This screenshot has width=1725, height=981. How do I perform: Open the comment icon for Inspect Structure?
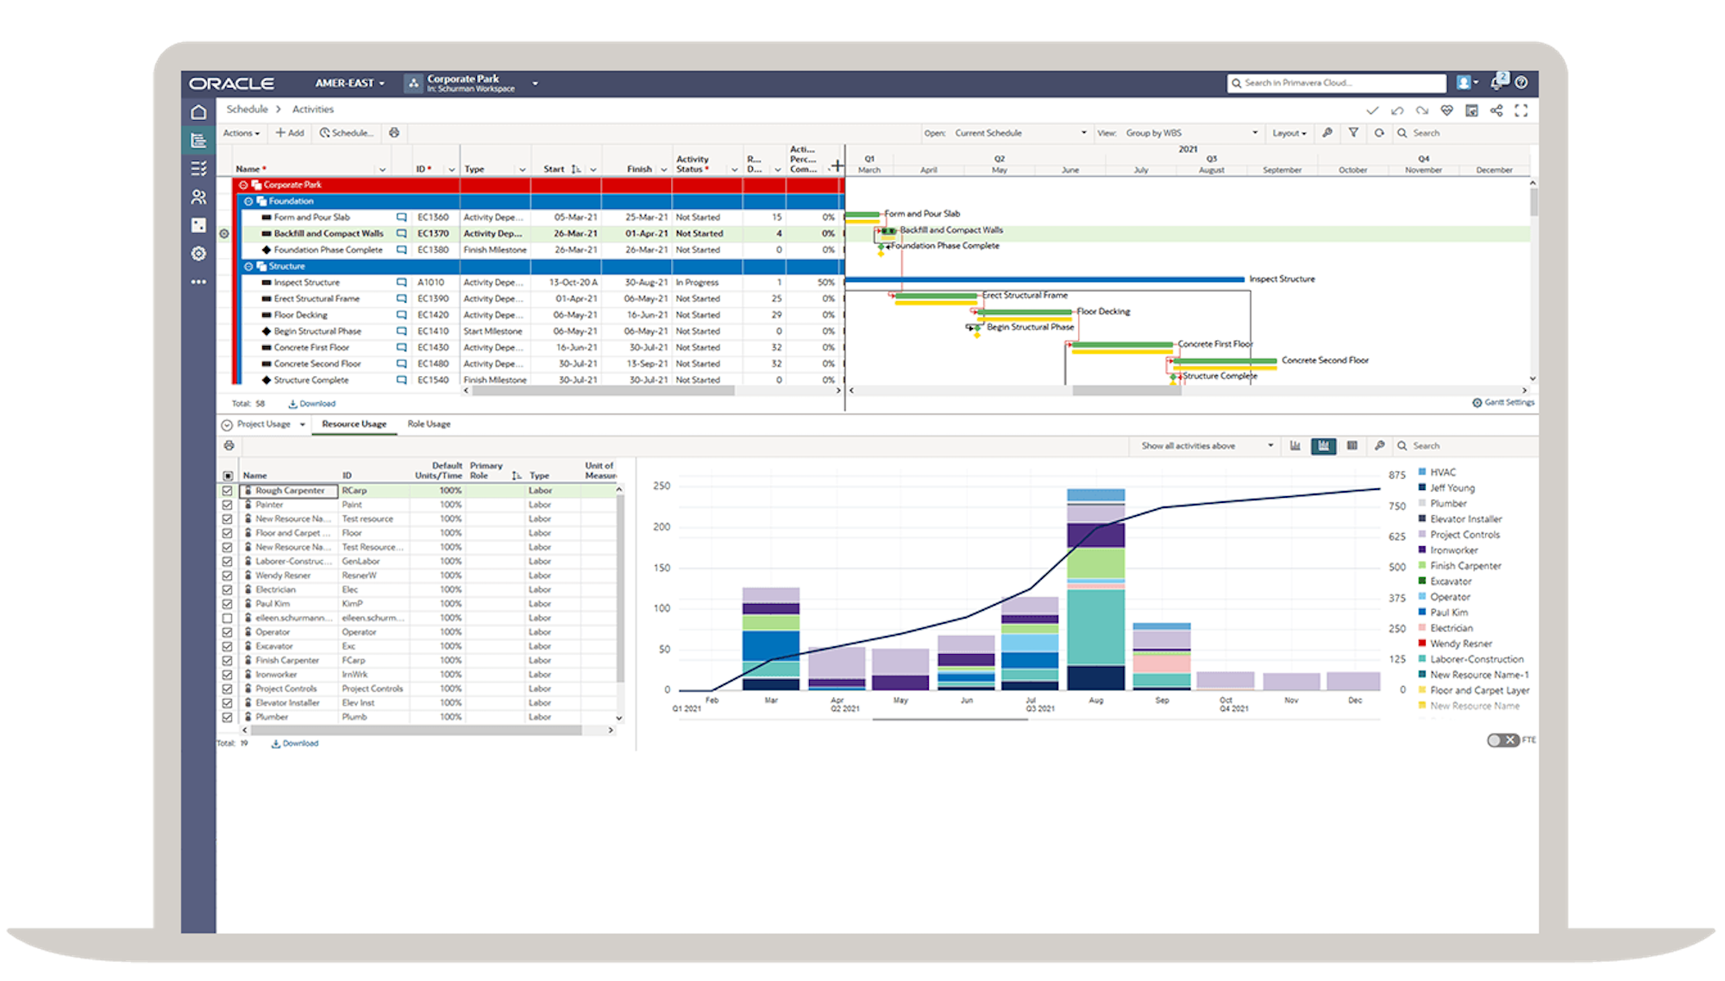401,282
